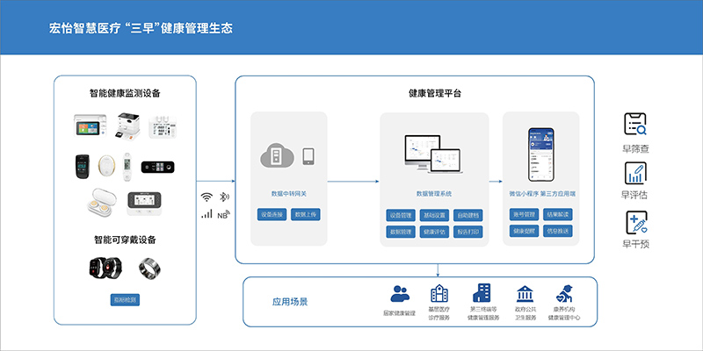Click the smart ring product image
This screenshot has height=351, width=703.
(x=149, y=267)
